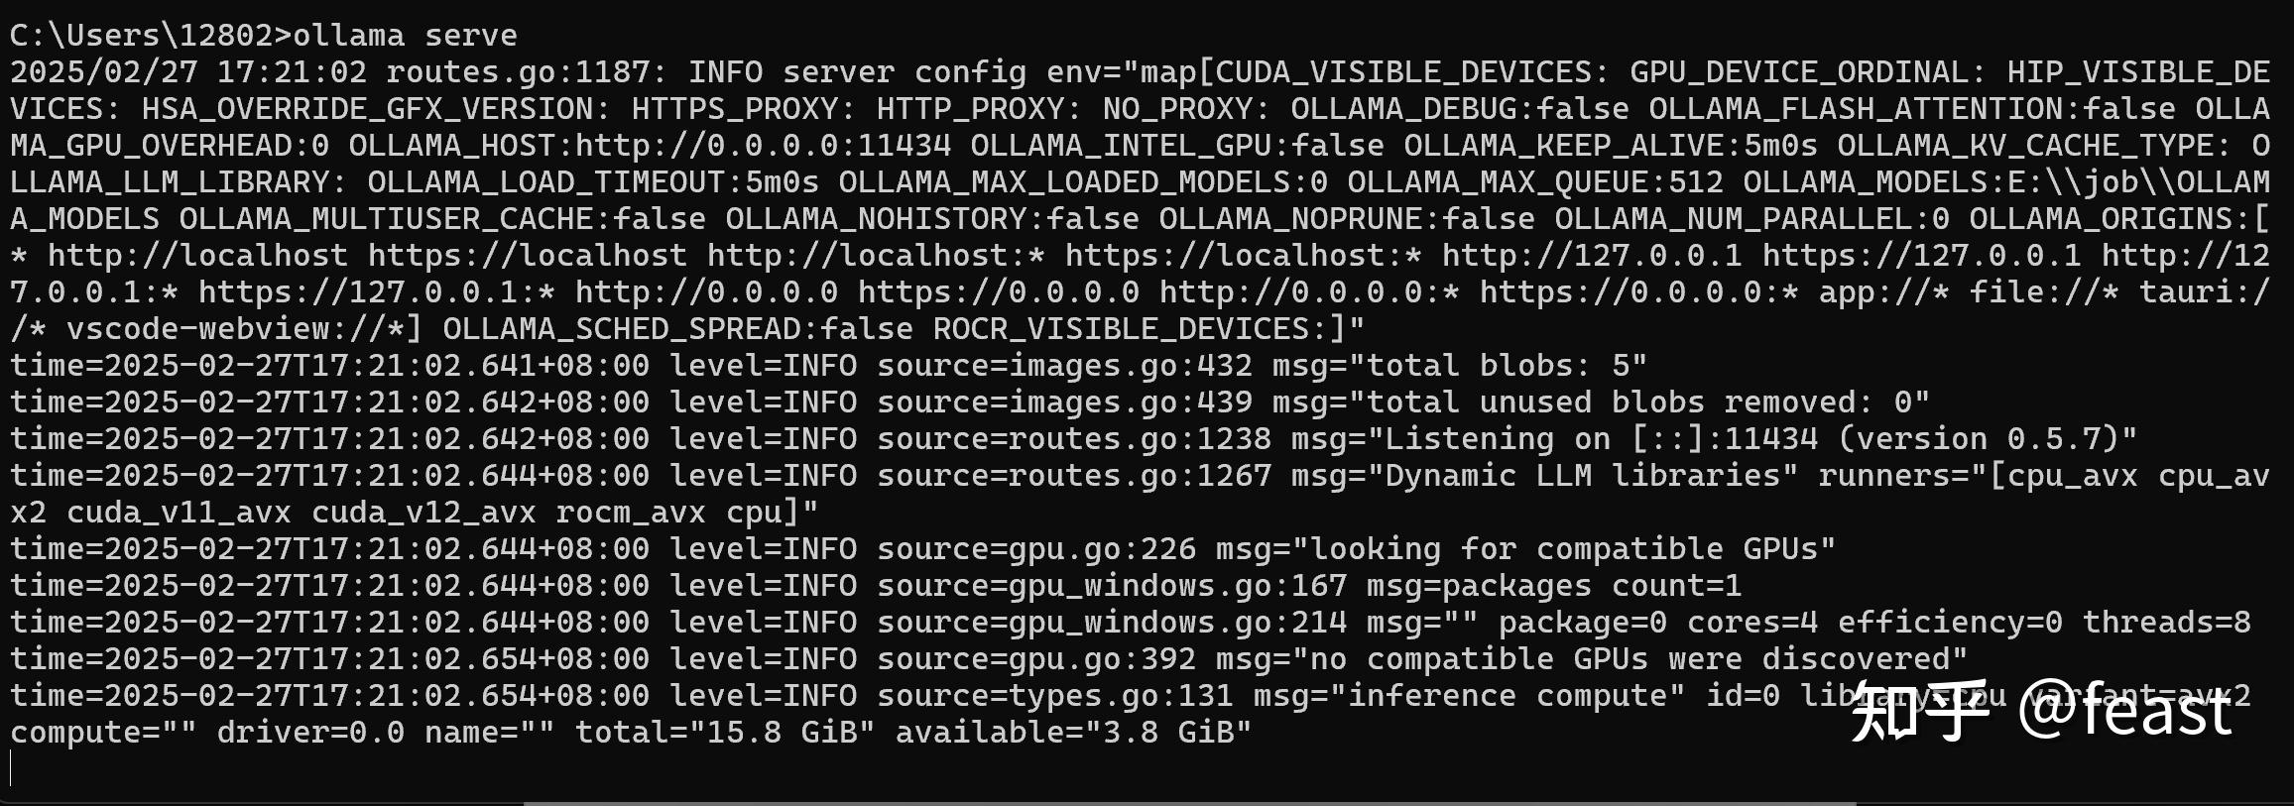Click the C:\Users\12802> prompt path

(x=151, y=36)
